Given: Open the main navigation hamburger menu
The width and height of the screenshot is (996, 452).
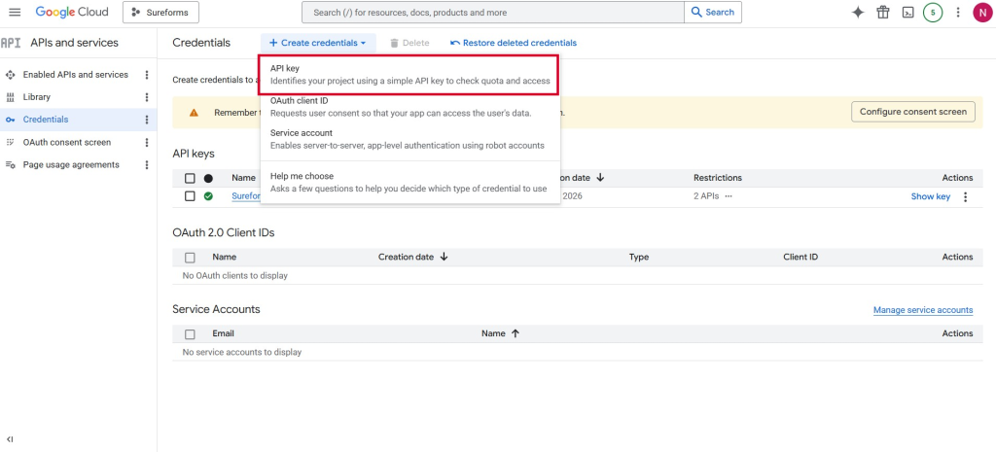Looking at the screenshot, I should pos(15,12).
